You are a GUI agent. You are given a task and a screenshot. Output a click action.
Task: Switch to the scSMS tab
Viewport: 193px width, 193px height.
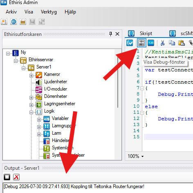pos(187,33)
